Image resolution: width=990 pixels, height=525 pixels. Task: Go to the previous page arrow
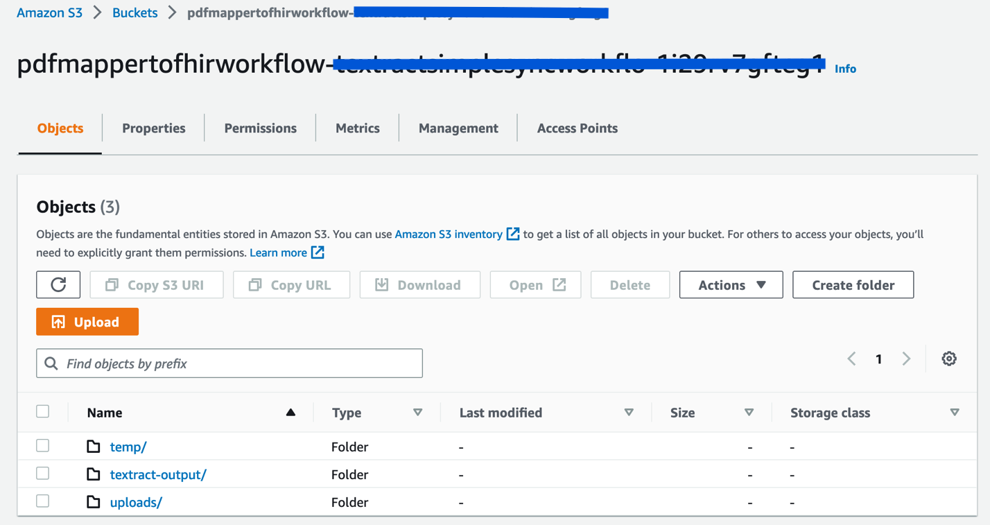point(851,359)
